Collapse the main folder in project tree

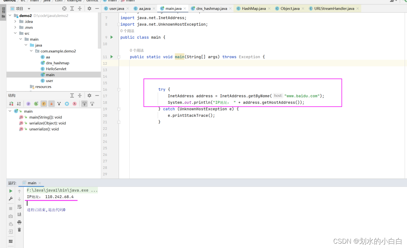tap(21, 39)
